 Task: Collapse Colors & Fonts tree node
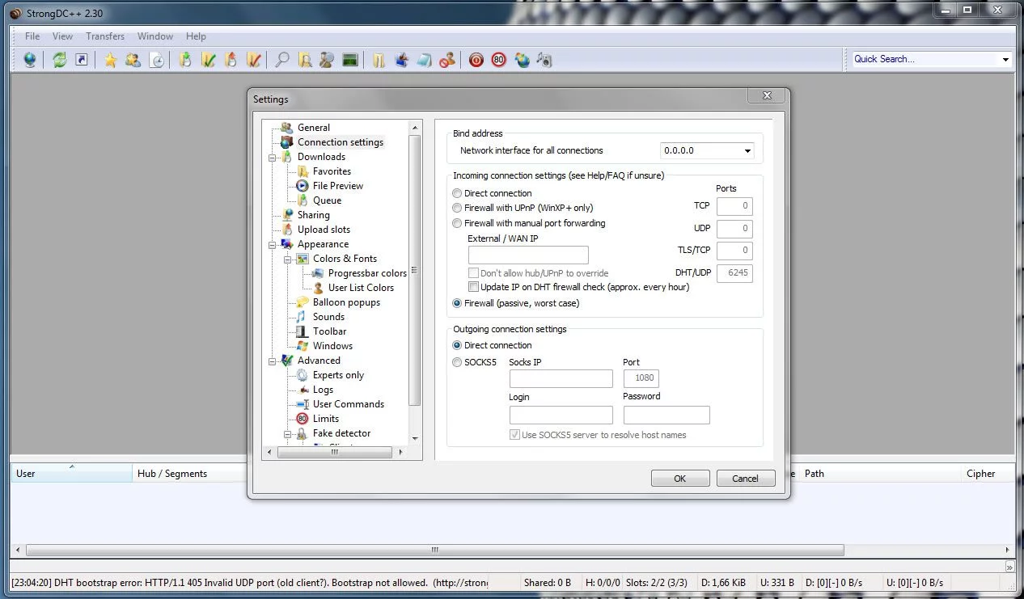pos(288,259)
